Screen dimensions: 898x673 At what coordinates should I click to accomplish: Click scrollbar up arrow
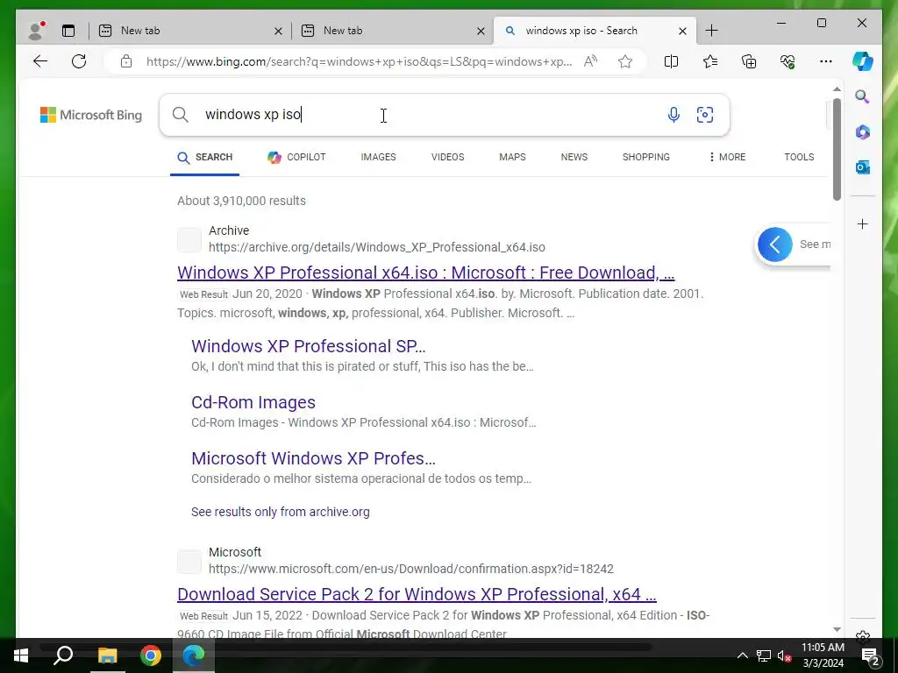click(837, 89)
